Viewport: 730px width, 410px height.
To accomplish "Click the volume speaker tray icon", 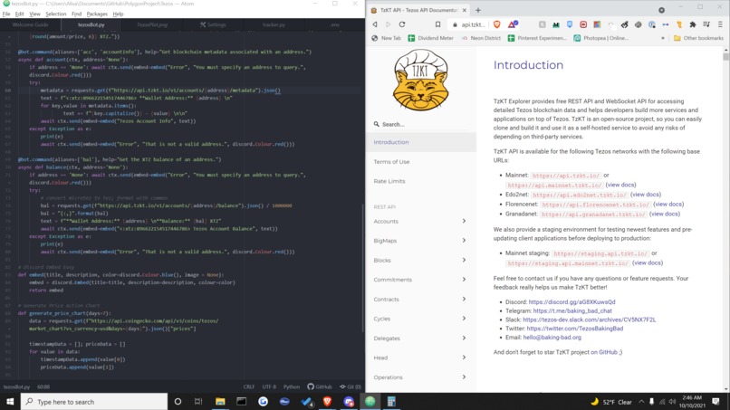I will click(672, 402).
